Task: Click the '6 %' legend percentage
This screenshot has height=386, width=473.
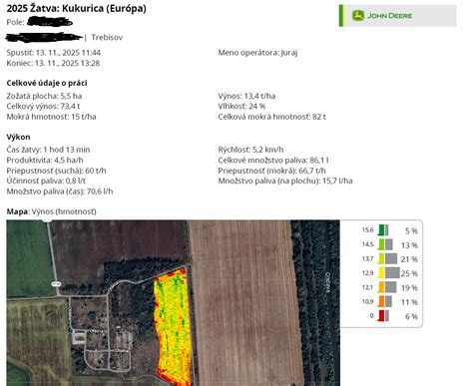Action: click(x=411, y=316)
